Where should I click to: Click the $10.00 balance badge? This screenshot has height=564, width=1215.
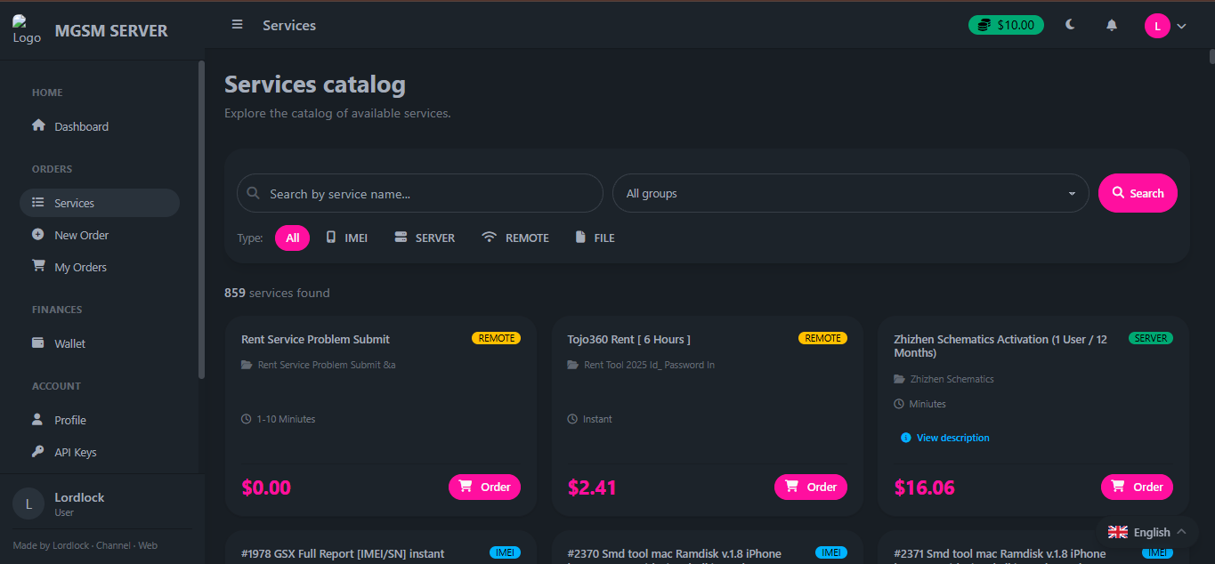click(x=1006, y=25)
